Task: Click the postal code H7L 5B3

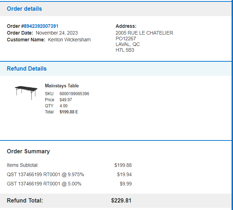Action: coord(125,50)
